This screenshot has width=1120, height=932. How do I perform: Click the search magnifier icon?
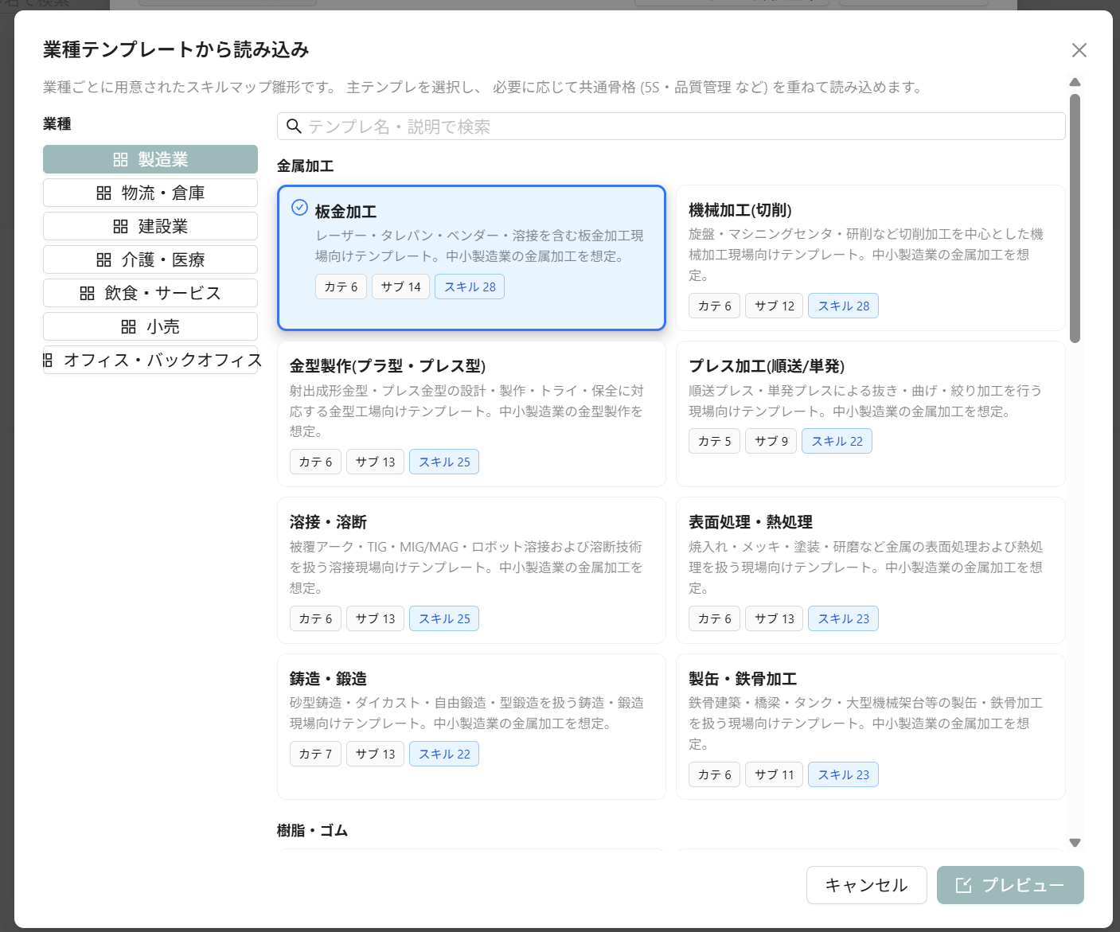[294, 127]
